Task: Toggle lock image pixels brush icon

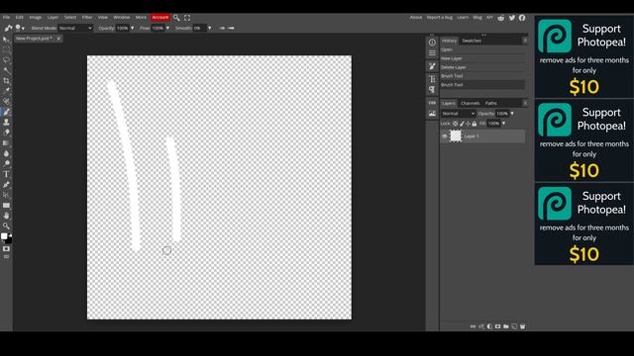Action: pos(462,124)
